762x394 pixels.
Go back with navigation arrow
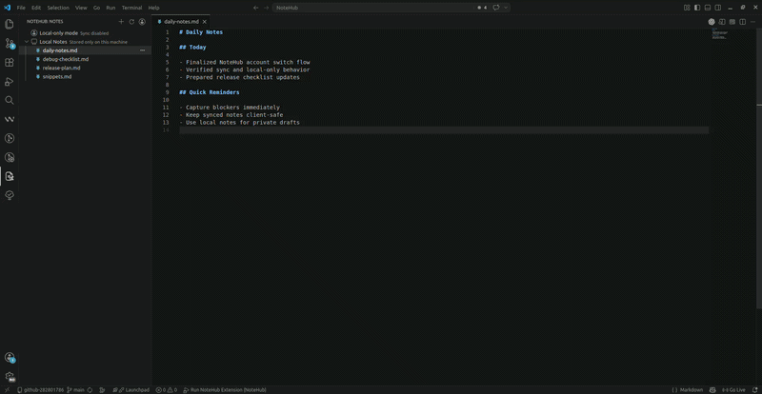(x=255, y=8)
